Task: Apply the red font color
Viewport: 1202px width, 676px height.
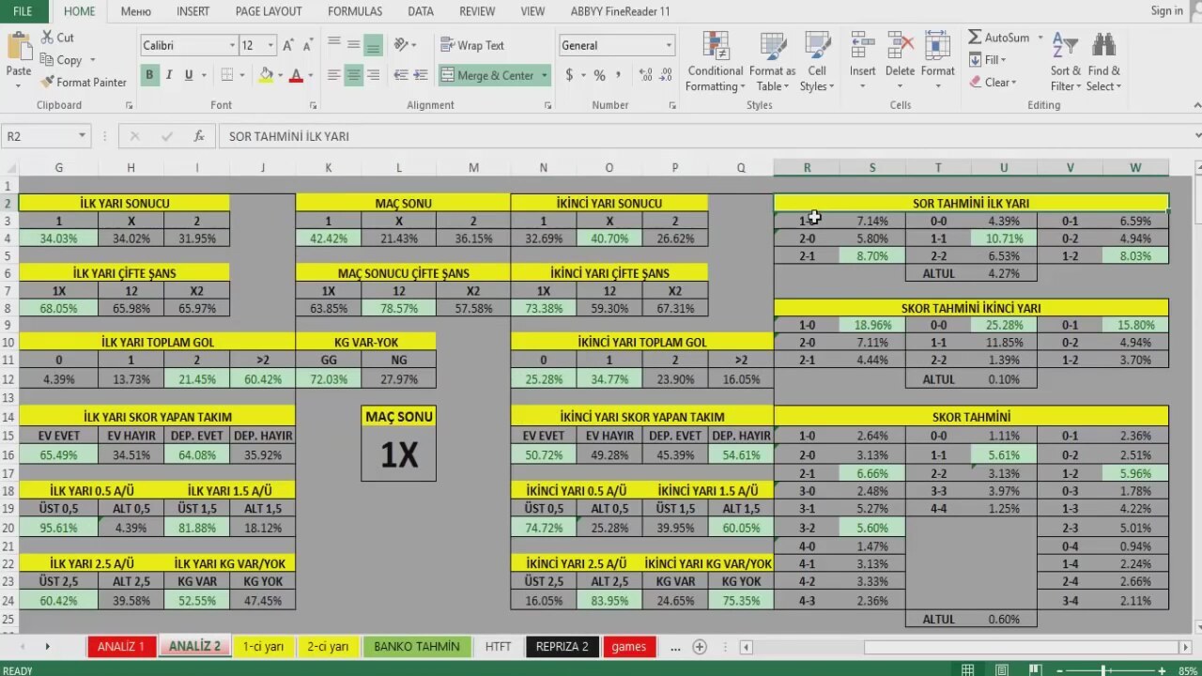Action: tap(296, 75)
